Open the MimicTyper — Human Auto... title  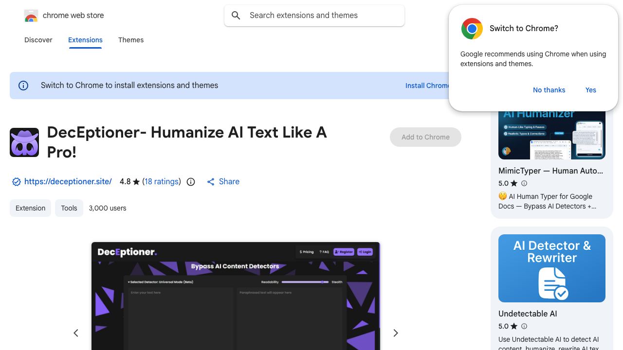tap(550, 171)
